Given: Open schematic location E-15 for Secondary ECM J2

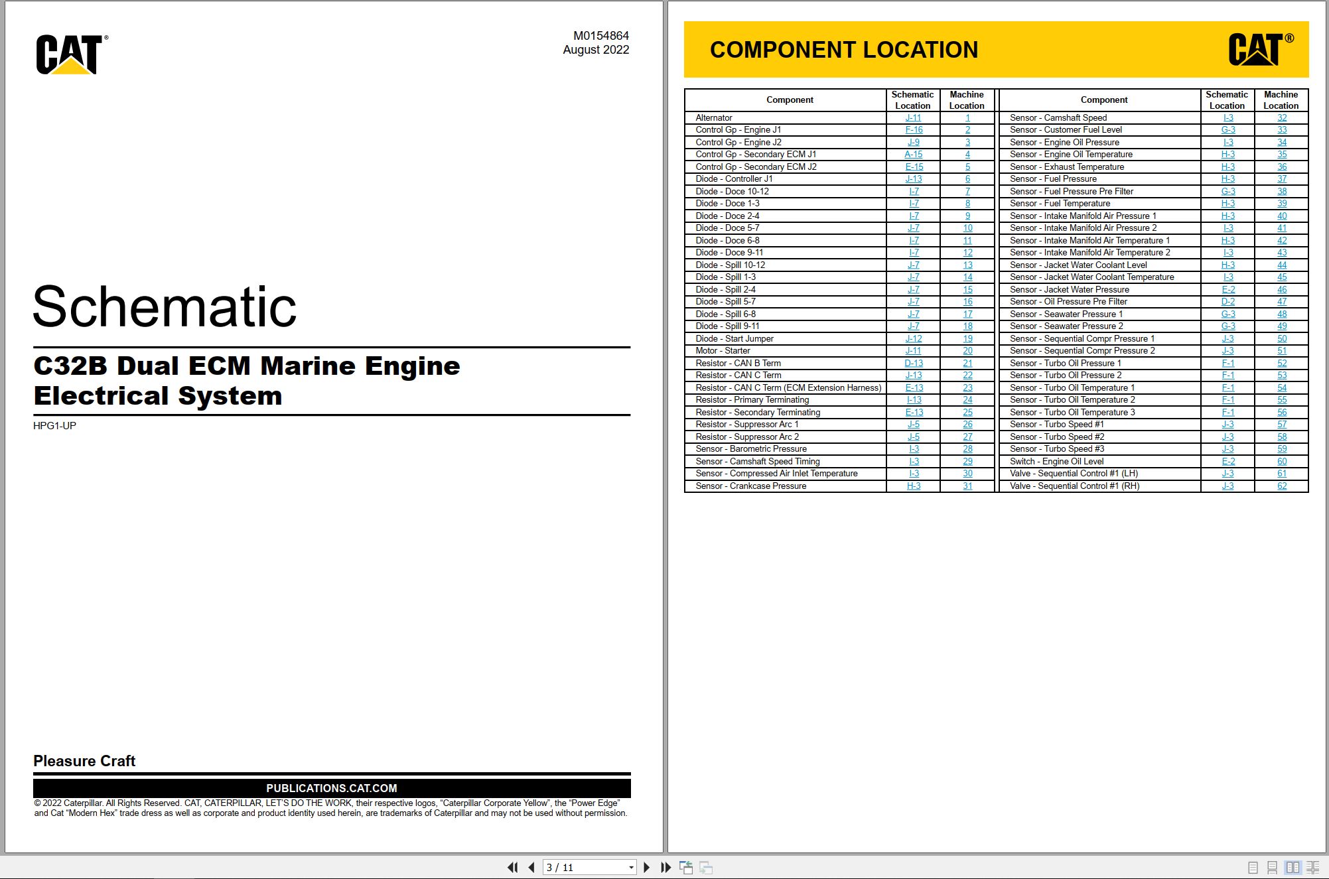Looking at the screenshot, I should pos(914,167).
